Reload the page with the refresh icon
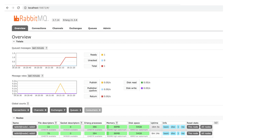Viewport: 260px width, 140px height. [18, 8]
